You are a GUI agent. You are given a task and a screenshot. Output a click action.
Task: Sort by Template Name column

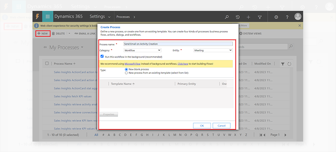(x=122, y=84)
